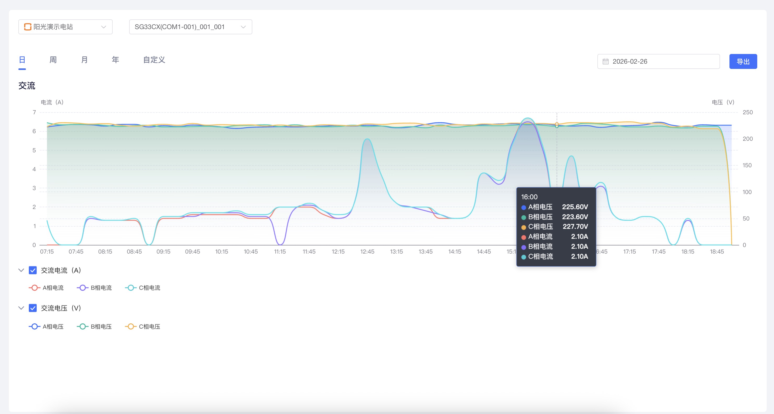
Task: Toggle the C相电流 cyan legend marker
Action: coord(131,288)
